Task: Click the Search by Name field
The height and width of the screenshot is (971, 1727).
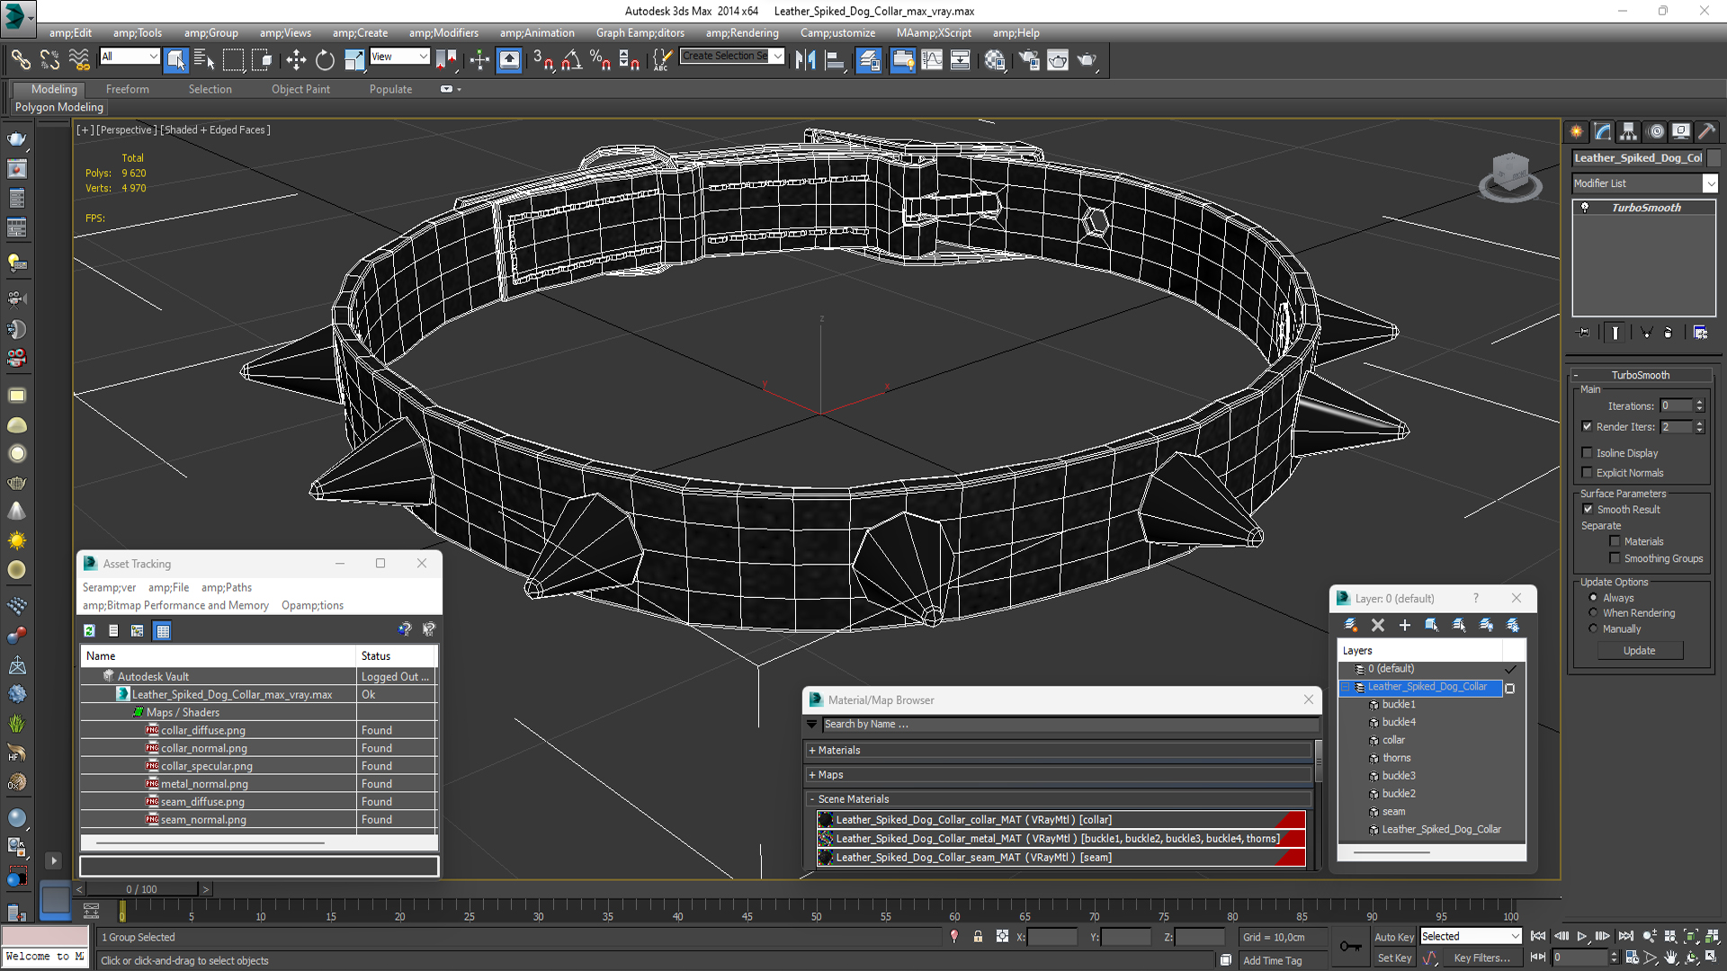Action: 1069,724
